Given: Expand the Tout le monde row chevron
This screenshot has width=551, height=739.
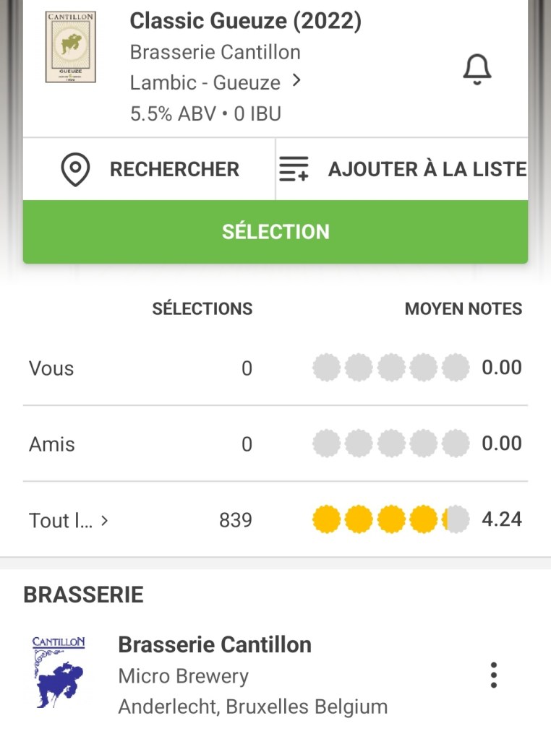Looking at the screenshot, I should pos(105,519).
